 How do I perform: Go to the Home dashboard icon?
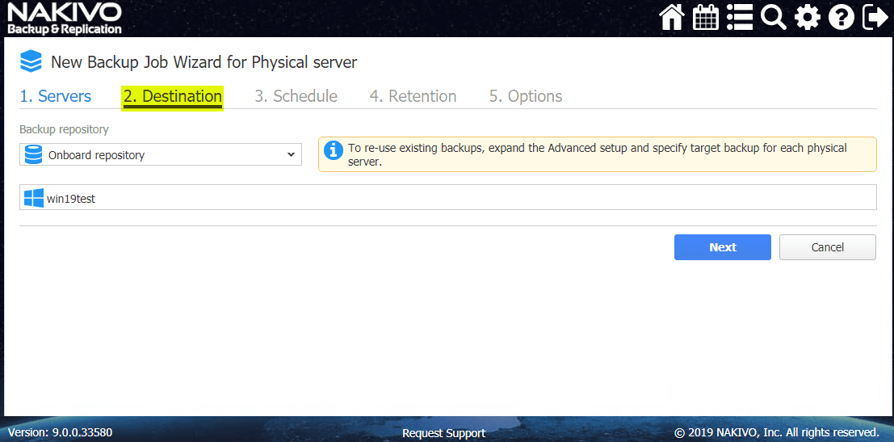(x=672, y=18)
